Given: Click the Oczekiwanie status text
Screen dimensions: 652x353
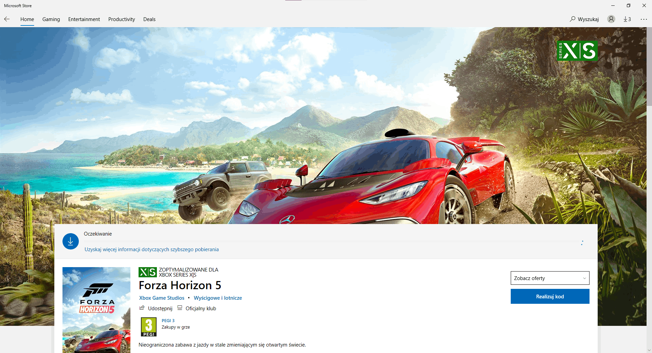Looking at the screenshot, I should click(x=98, y=234).
